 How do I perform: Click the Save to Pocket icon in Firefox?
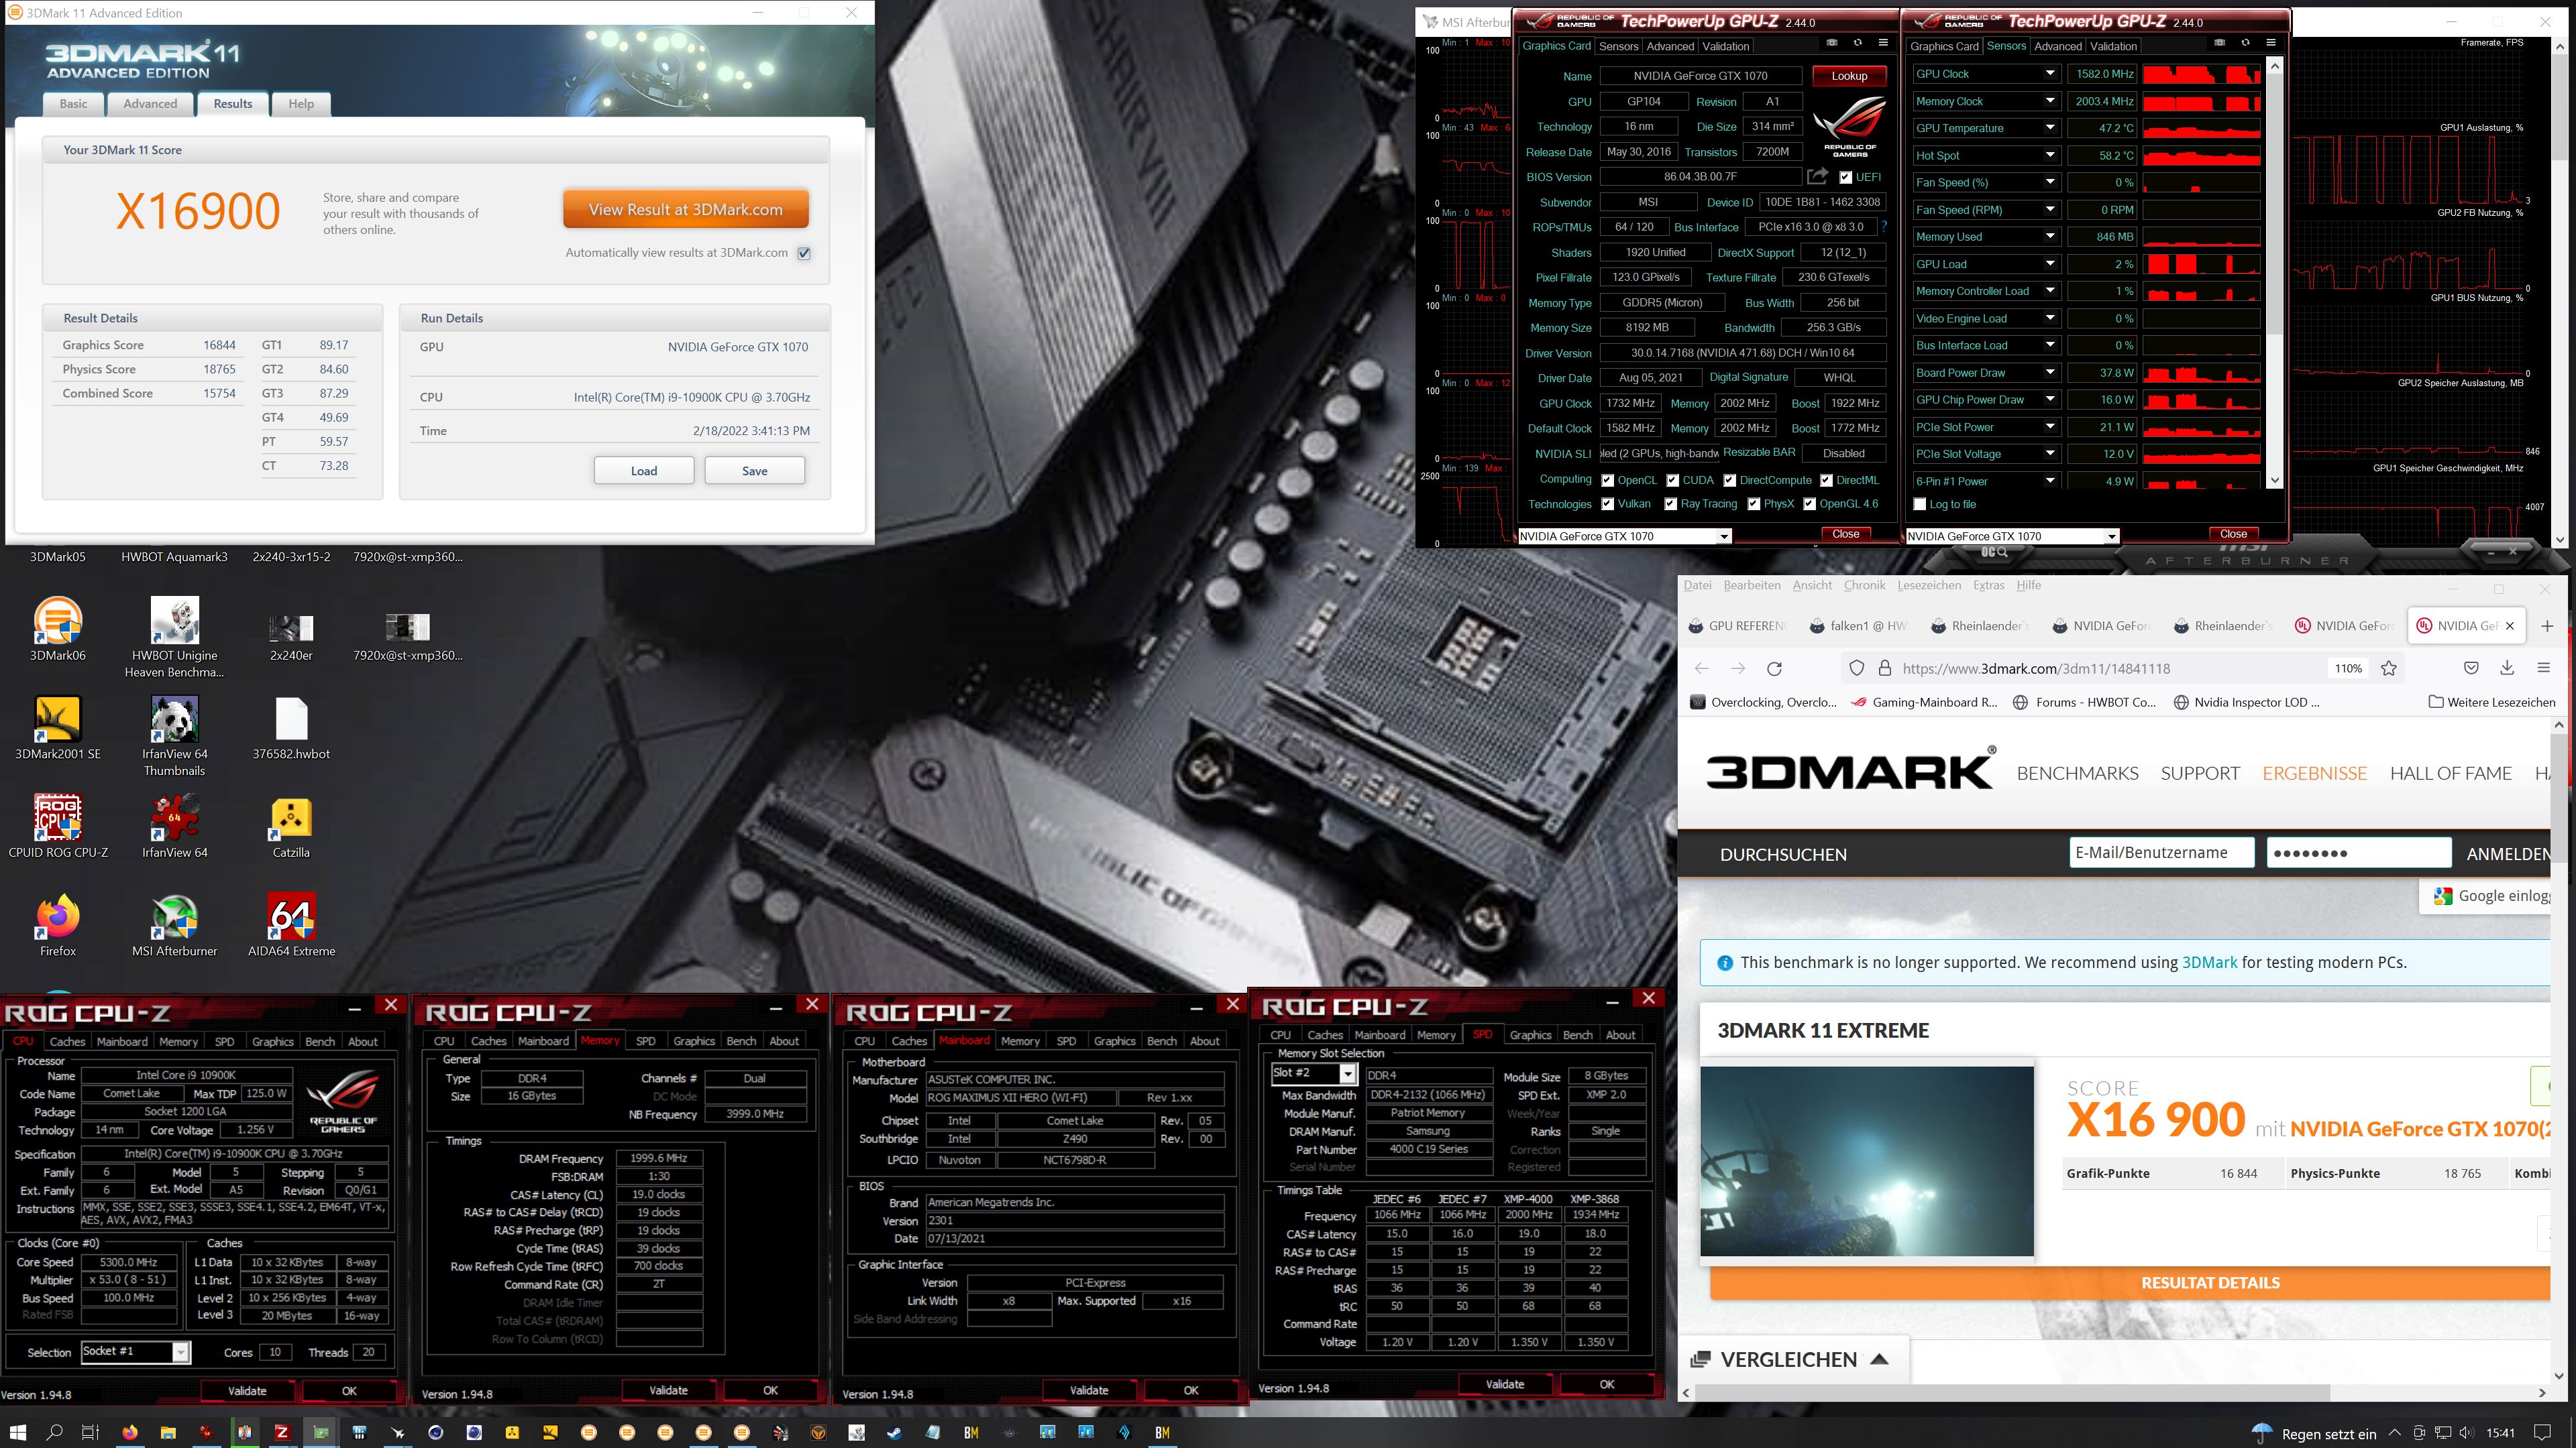(2471, 668)
